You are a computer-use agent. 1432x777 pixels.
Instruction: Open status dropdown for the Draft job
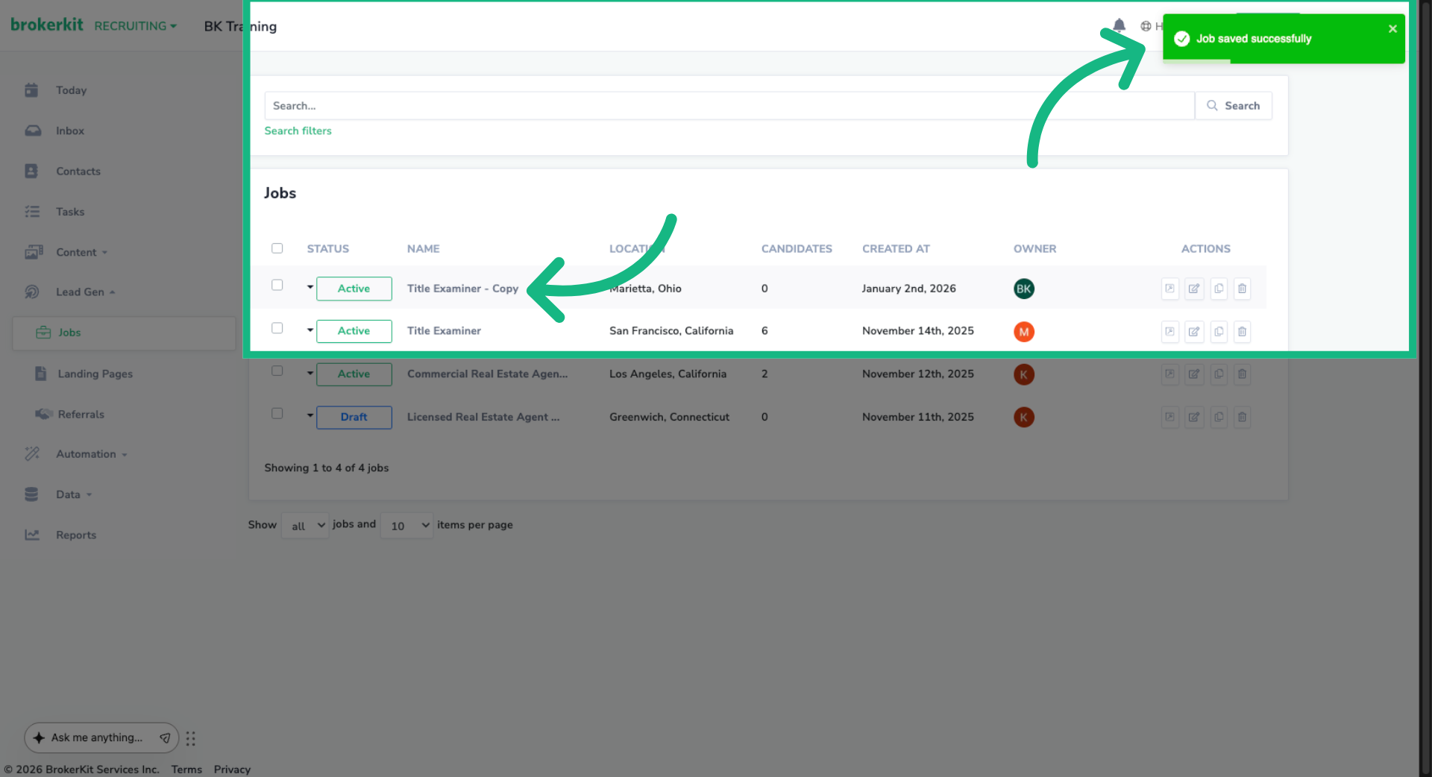310,415
